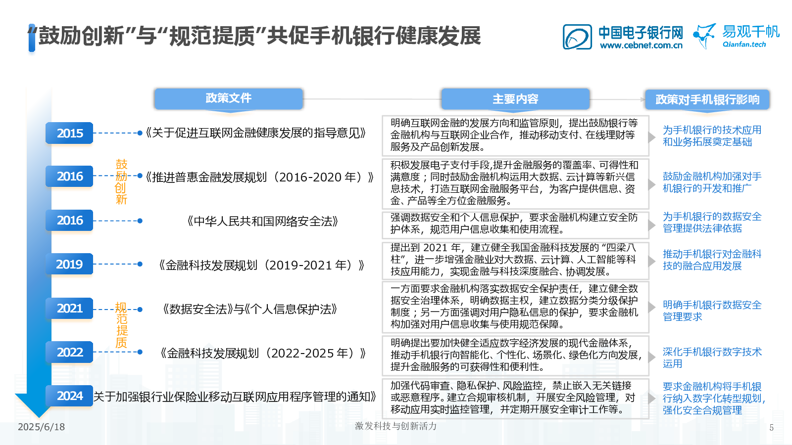Click the content box starting 加强代码审查
792x445 pixels.
[515, 398]
